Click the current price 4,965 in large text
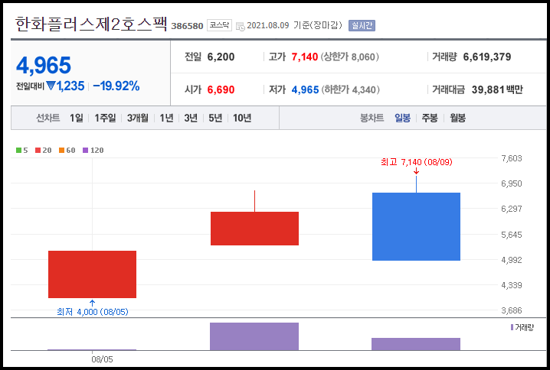Screen dimensions: 550x370 44,66
